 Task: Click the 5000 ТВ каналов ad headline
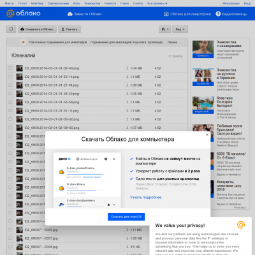(x=231, y=156)
